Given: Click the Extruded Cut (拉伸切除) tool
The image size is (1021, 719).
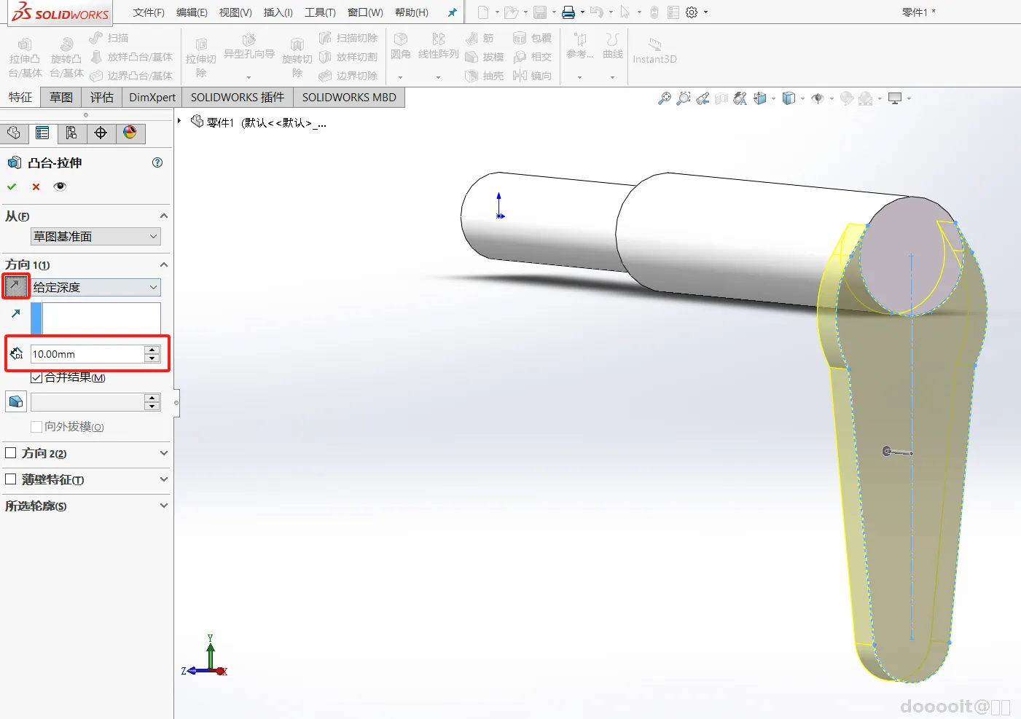Looking at the screenshot, I should click(x=201, y=58).
